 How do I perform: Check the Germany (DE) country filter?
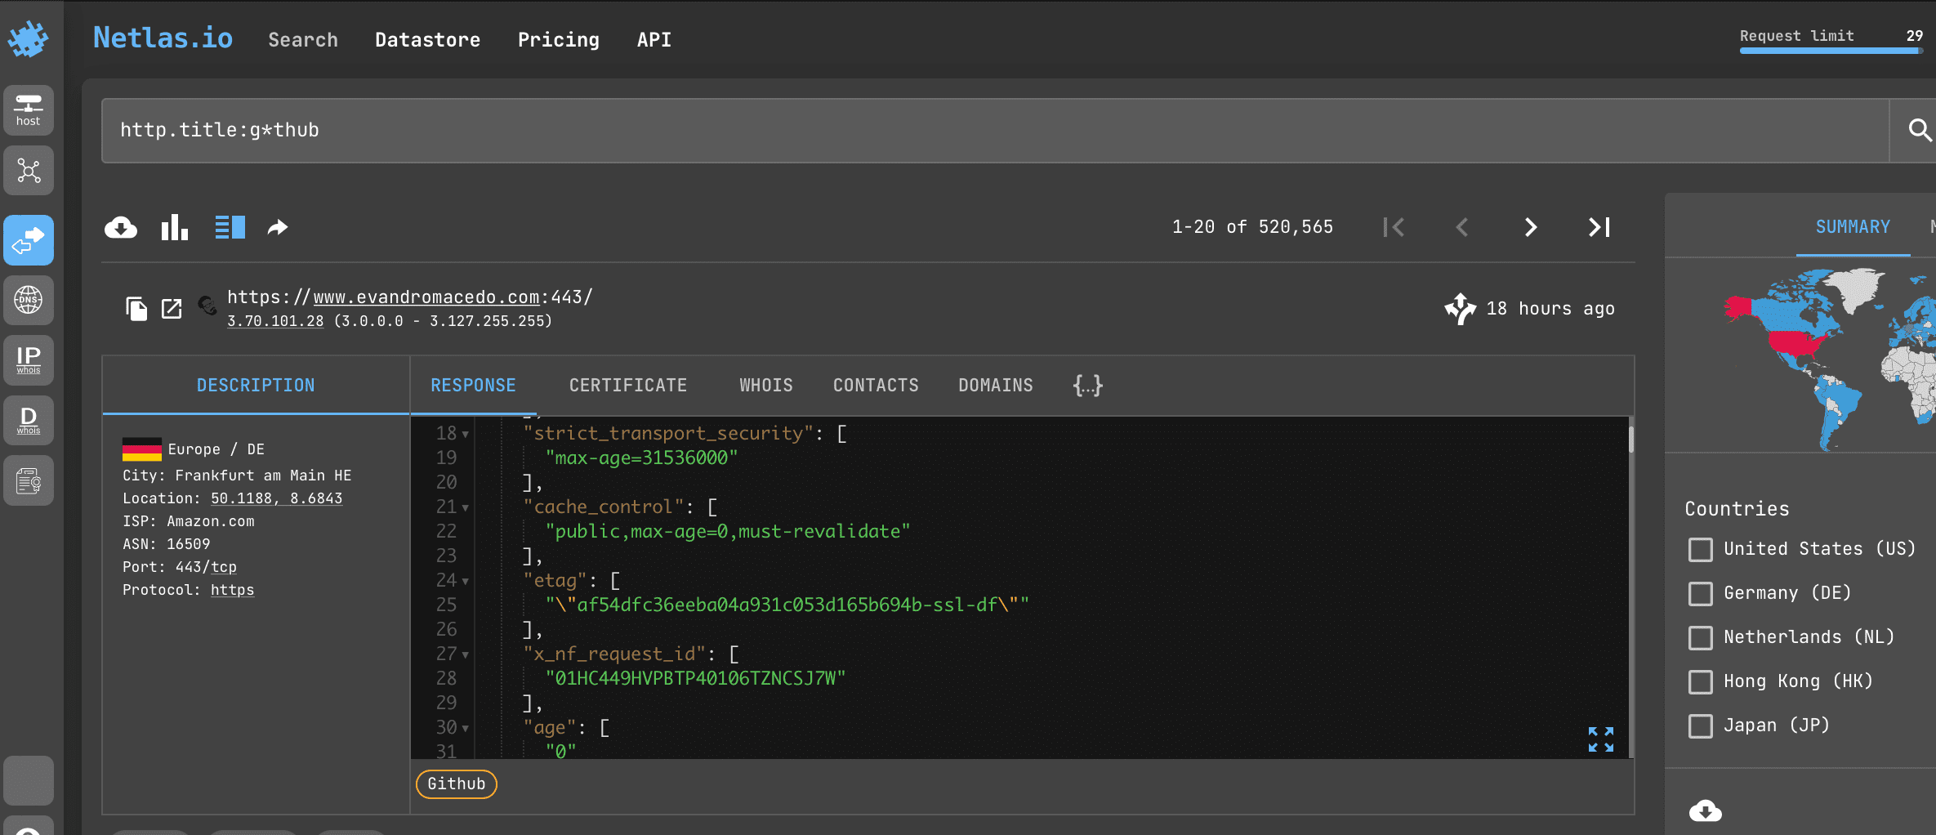tap(1701, 594)
